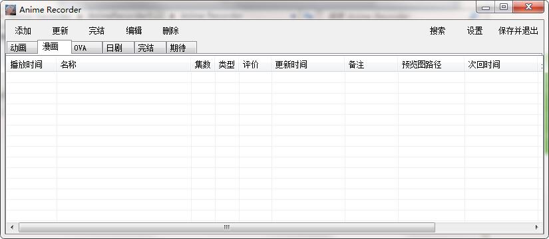Click 保存并退出 (save and exit)

point(518,31)
